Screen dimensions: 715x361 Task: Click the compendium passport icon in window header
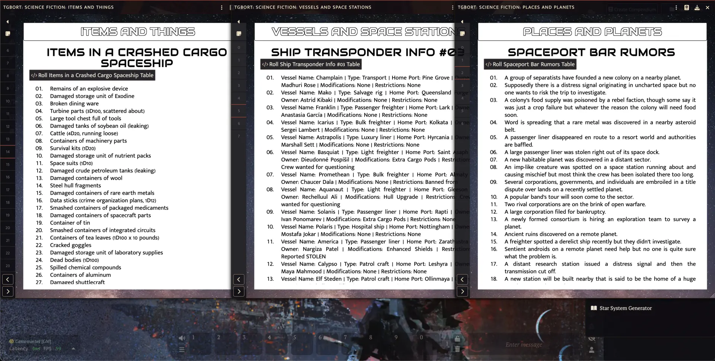coord(686,7)
